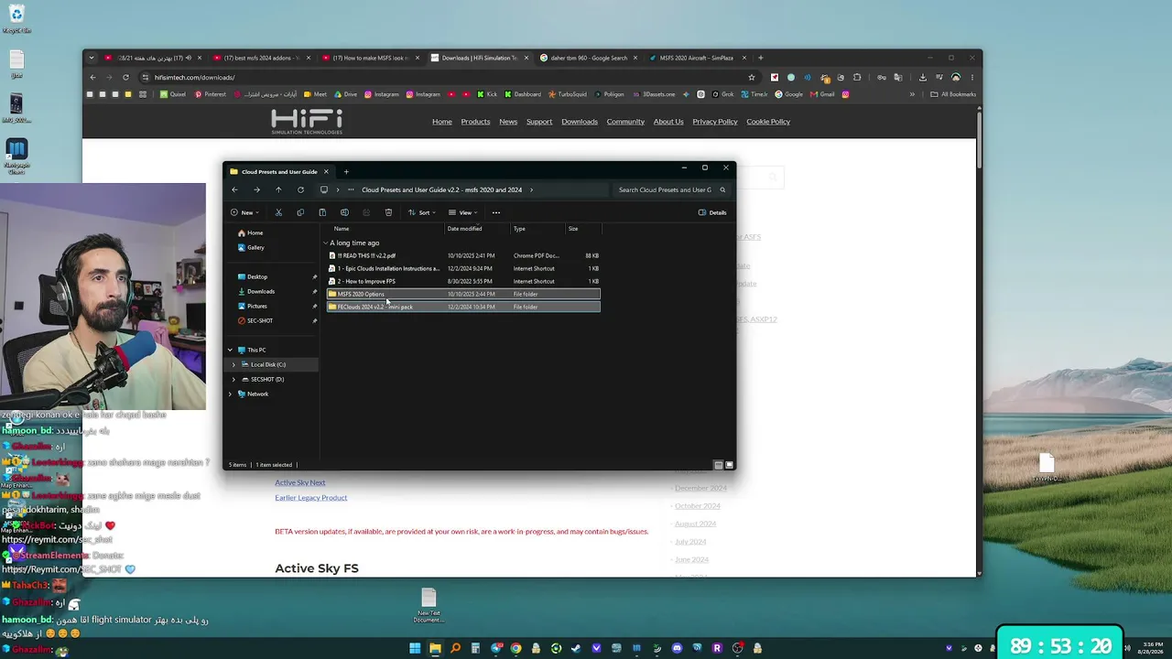Viewport: 1172px width, 659px height.
Task: Open the Support link on HiFi site
Action: pos(539,122)
